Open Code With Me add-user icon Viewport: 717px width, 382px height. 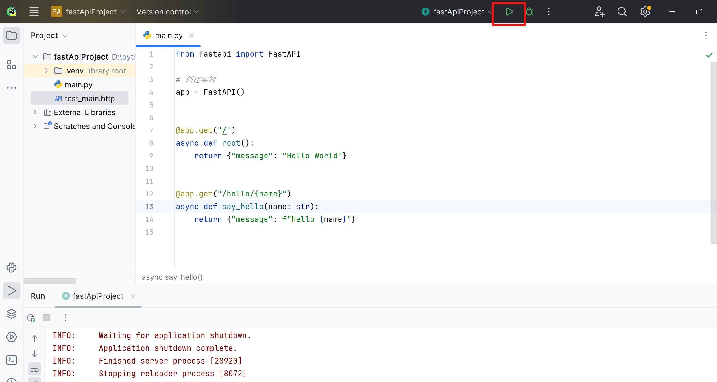tap(599, 12)
